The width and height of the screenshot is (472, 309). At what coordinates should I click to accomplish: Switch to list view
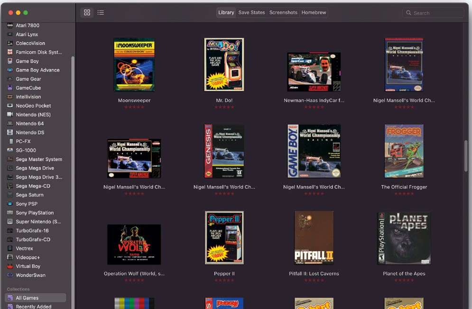(101, 12)
